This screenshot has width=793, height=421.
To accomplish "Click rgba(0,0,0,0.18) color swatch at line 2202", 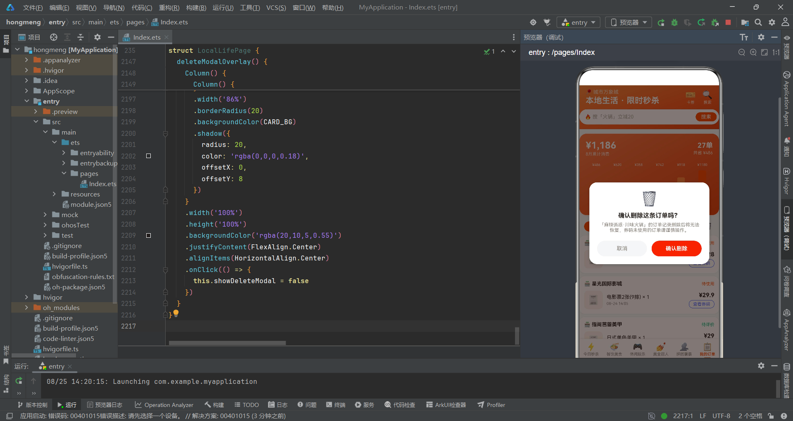I will 149,156.
